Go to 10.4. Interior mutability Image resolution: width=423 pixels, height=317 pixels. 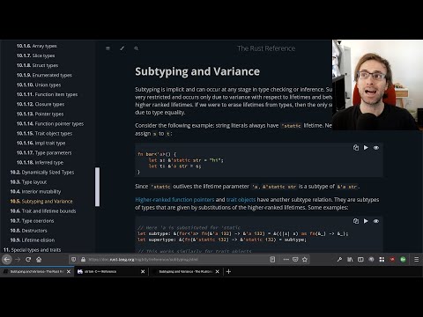(35, 192)
